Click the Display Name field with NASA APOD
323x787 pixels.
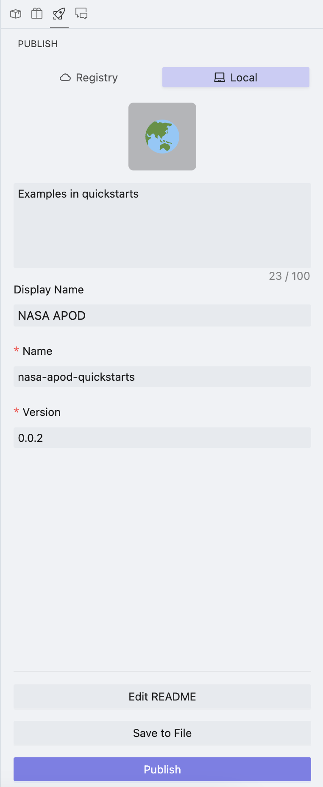click(162, 315)
